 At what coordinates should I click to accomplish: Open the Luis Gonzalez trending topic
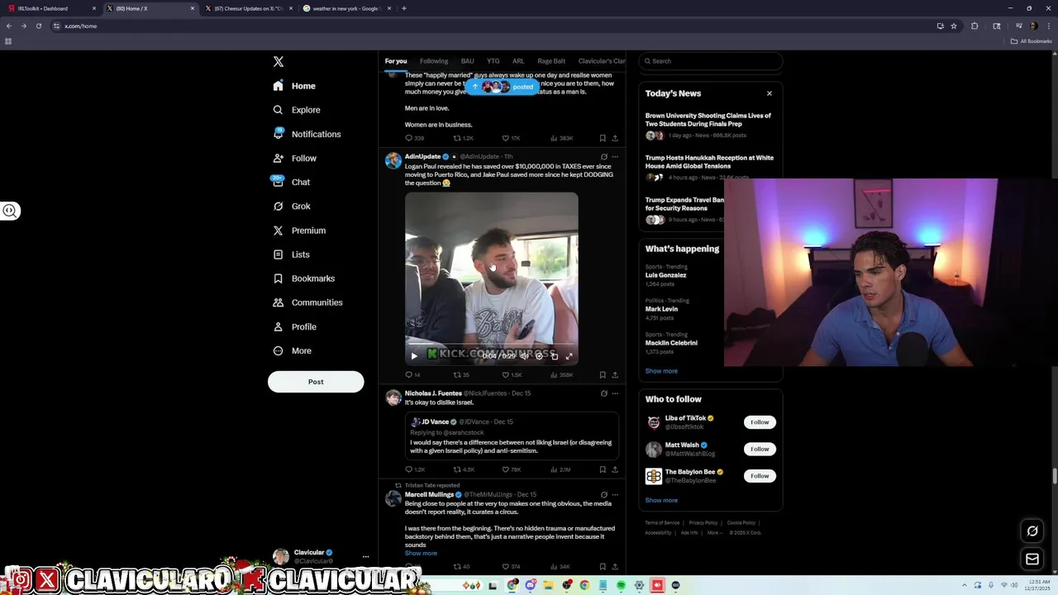[666, 275]
